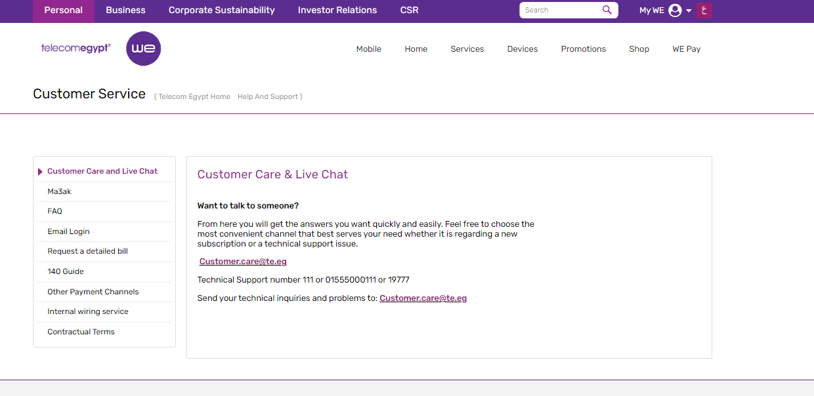Click the email link after 'Send your technical inquiries'

click(423, 298)
